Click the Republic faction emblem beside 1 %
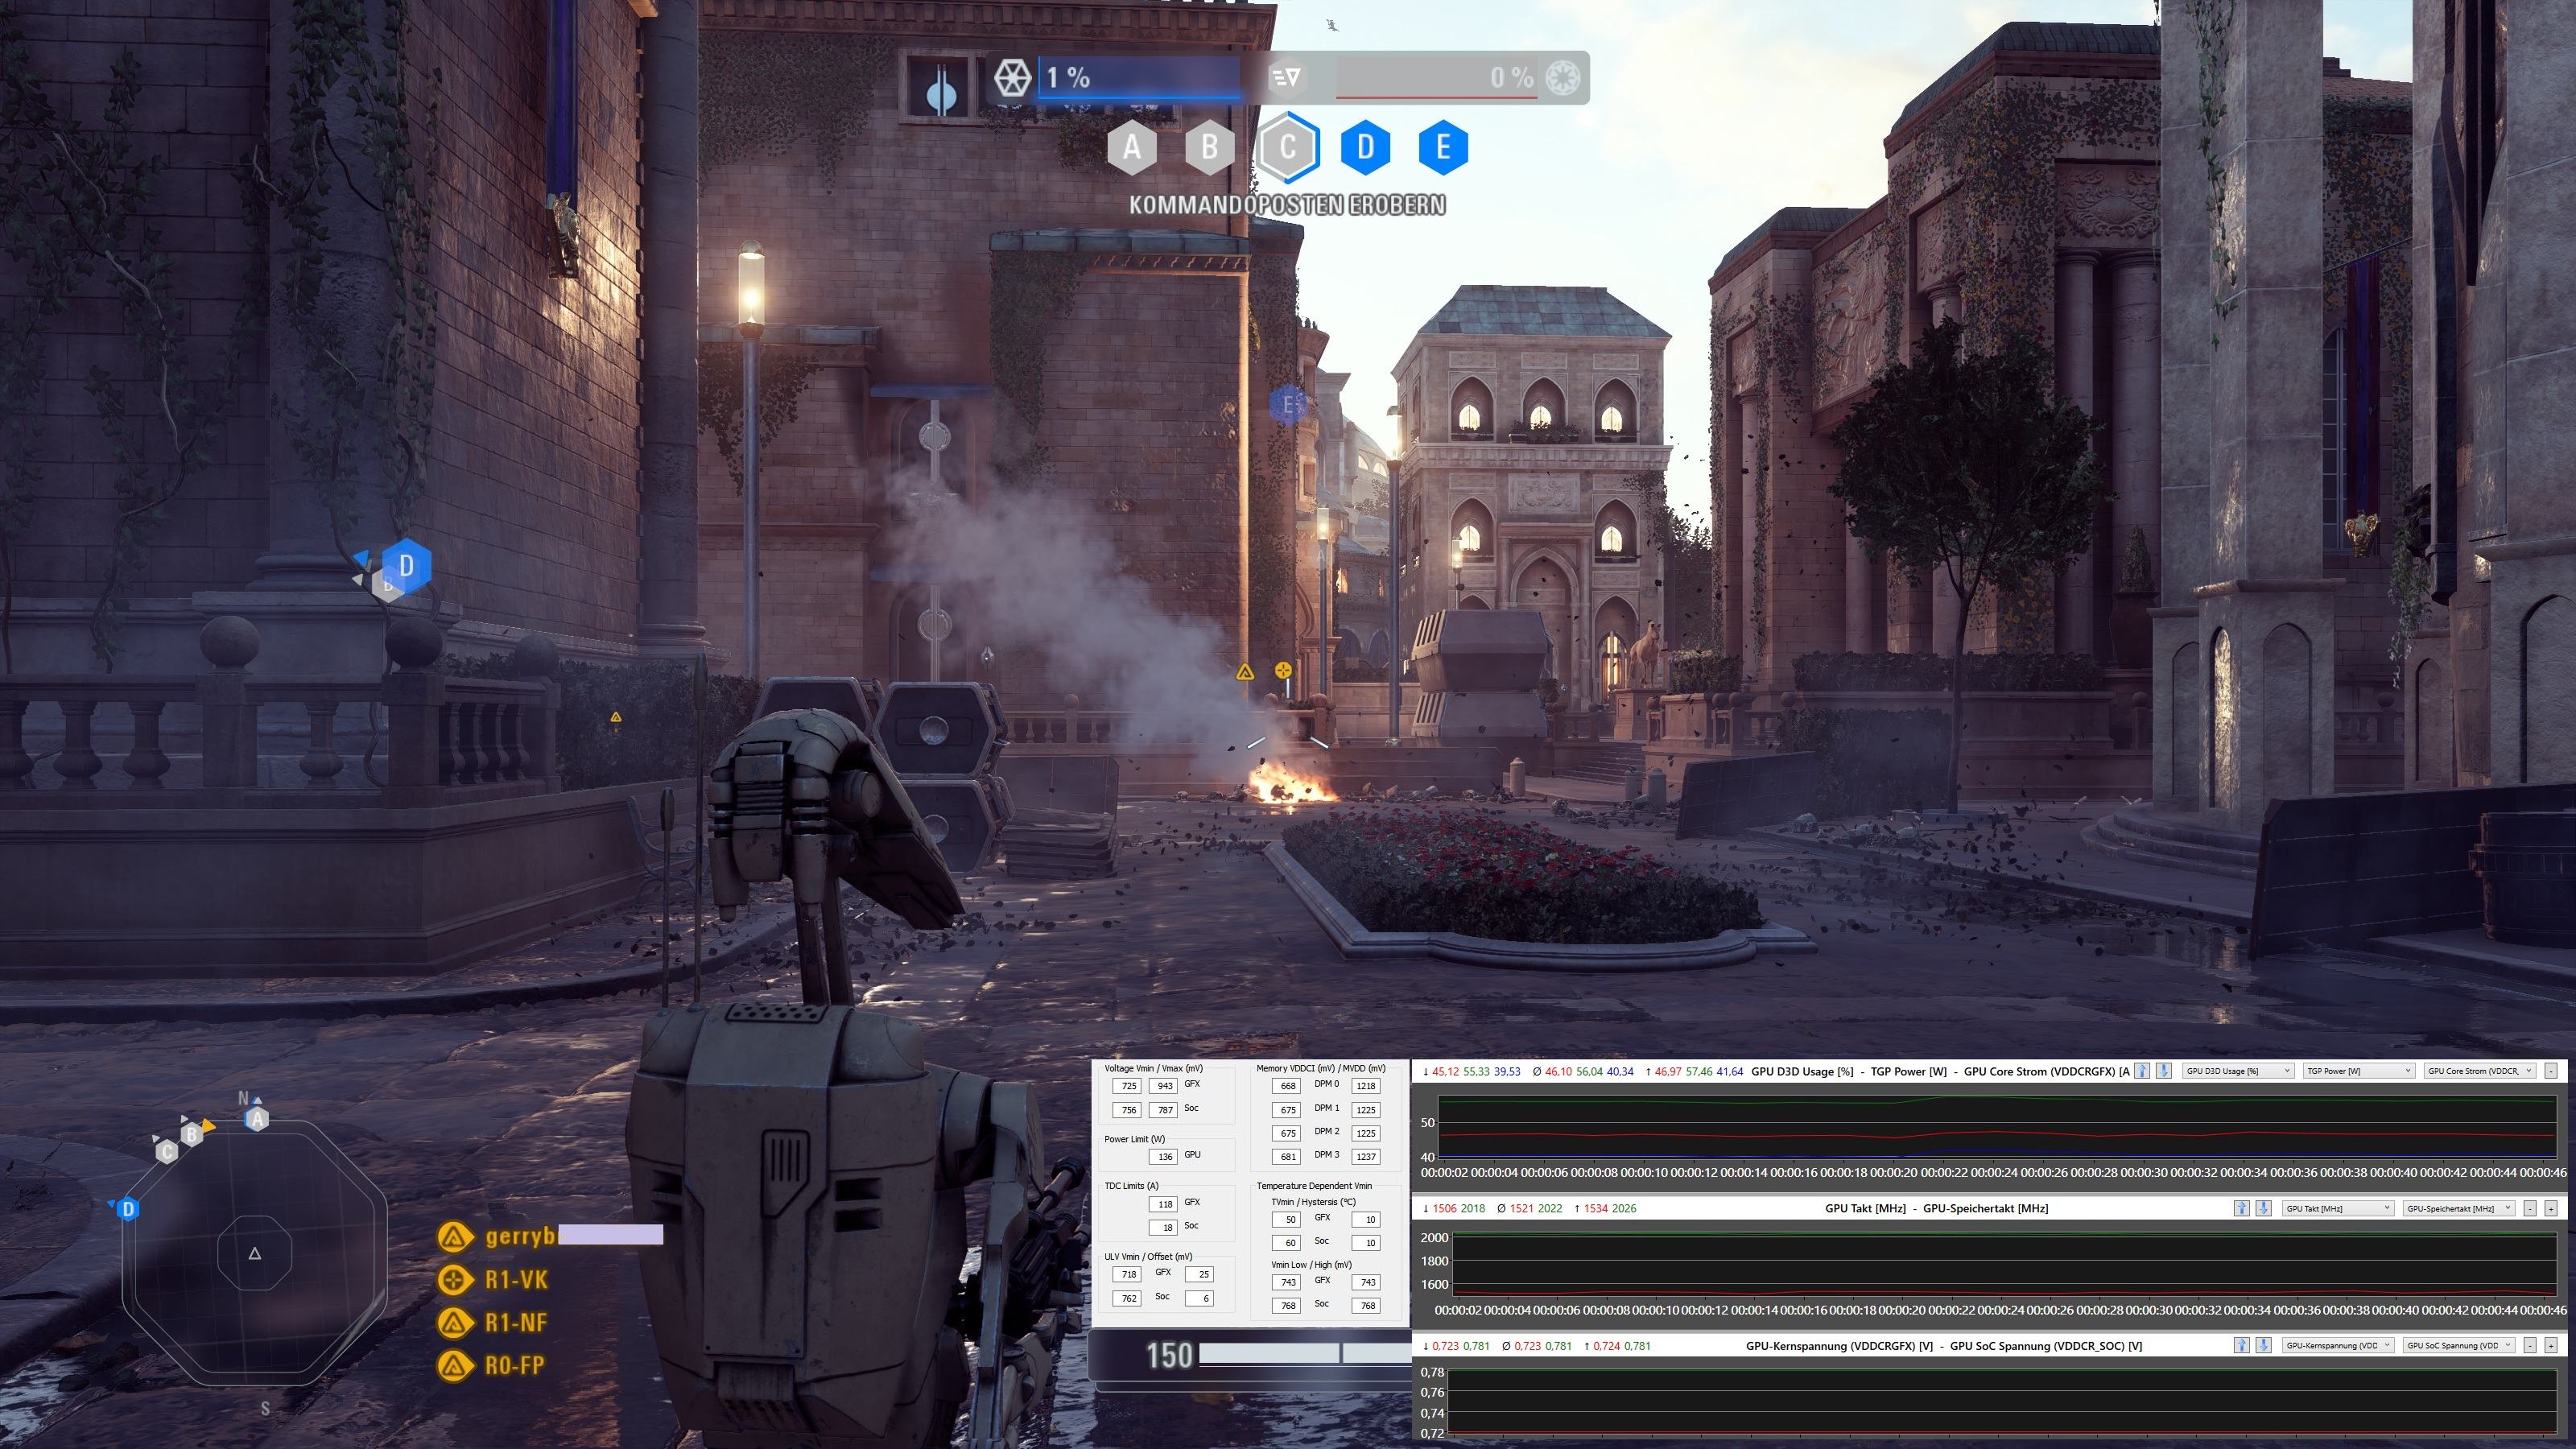The image size is (2576, 1449). (x=1012, y=77)
